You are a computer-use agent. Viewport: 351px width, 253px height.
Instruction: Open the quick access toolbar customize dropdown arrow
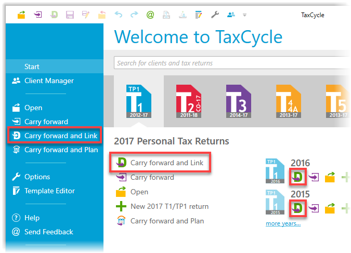245,15
